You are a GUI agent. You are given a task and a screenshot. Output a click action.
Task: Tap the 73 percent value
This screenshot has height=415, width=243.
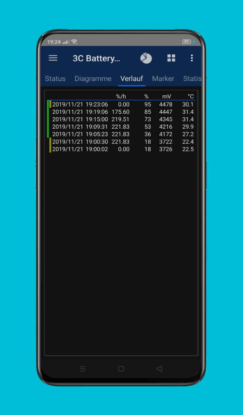tap(148, 119)
